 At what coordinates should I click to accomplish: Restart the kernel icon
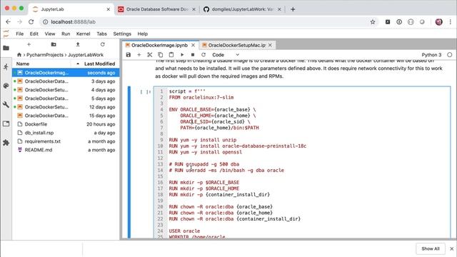coord(204,55)
